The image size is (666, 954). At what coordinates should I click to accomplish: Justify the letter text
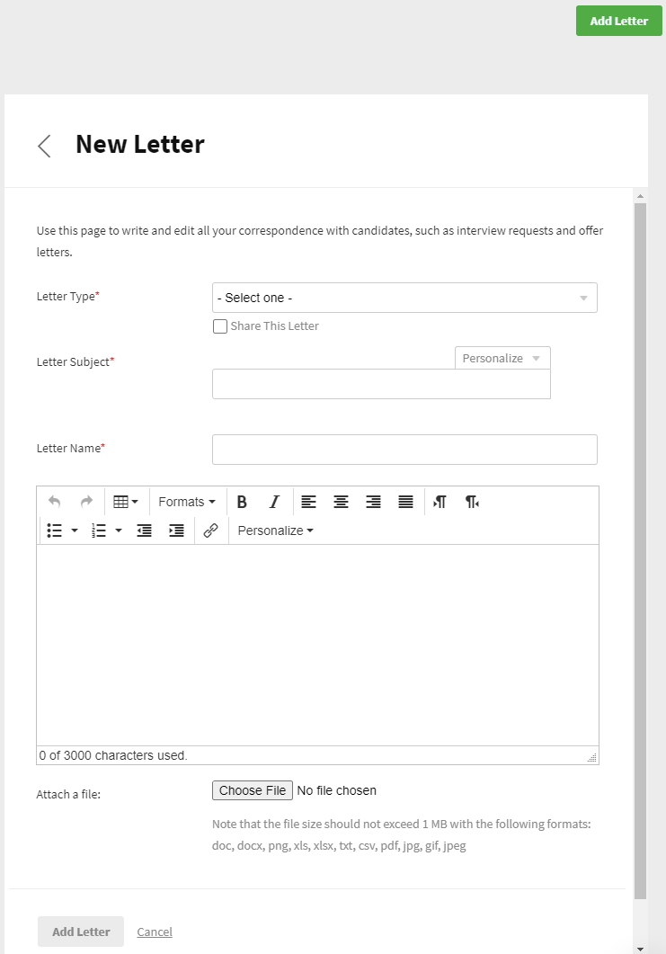(405, 502)
